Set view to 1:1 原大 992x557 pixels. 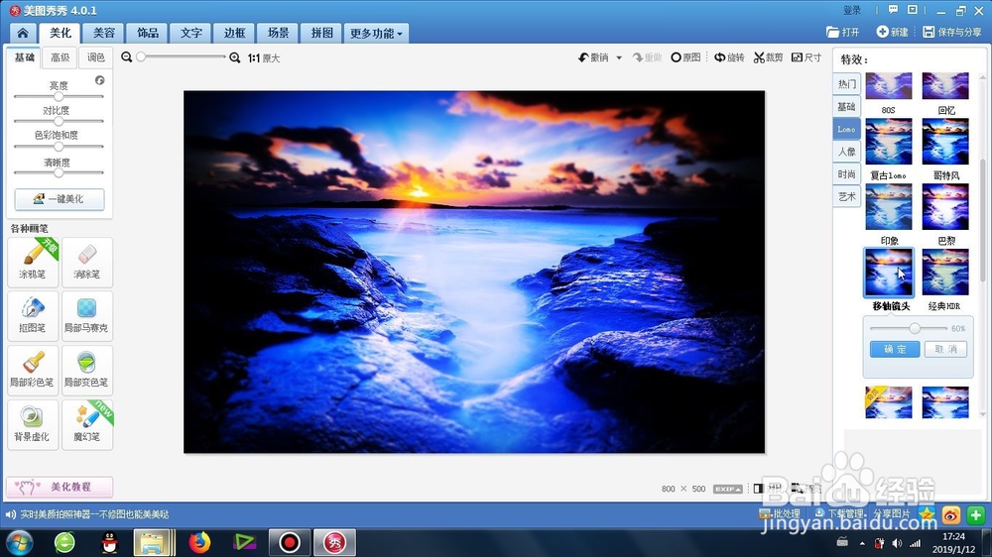tap(264, 58)
